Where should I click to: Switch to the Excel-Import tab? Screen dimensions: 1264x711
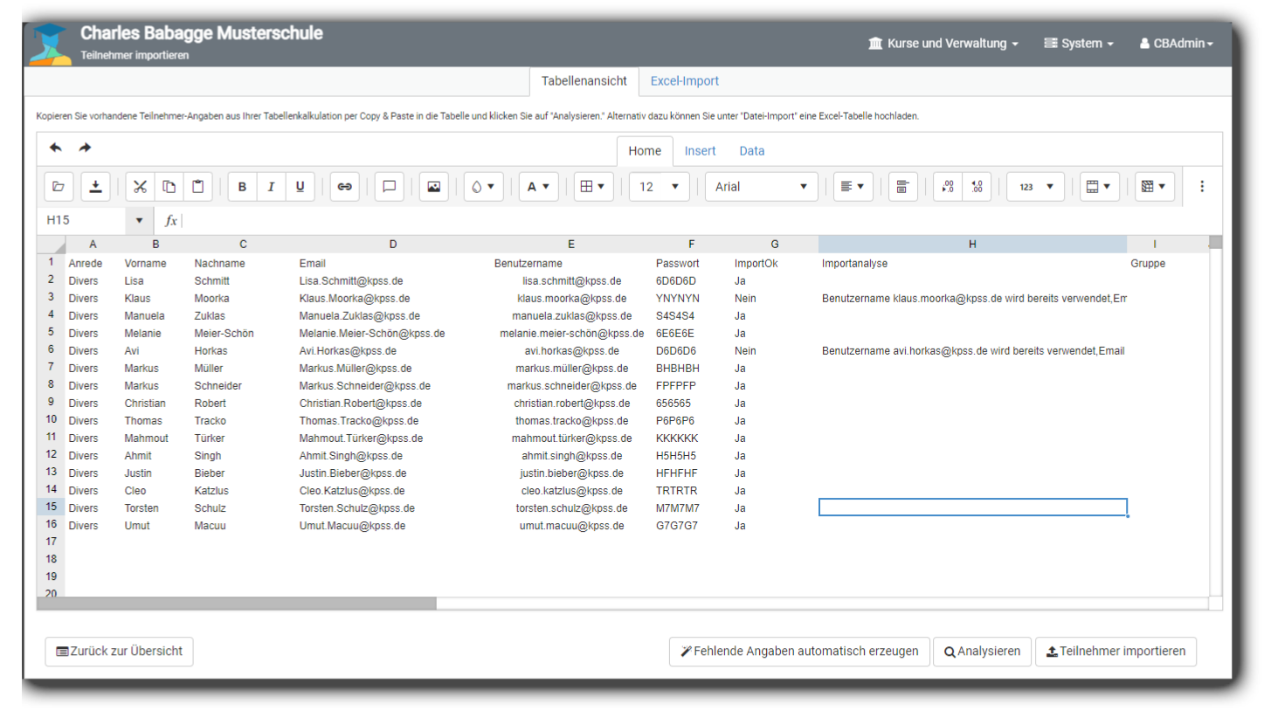(x=684, y=80)
